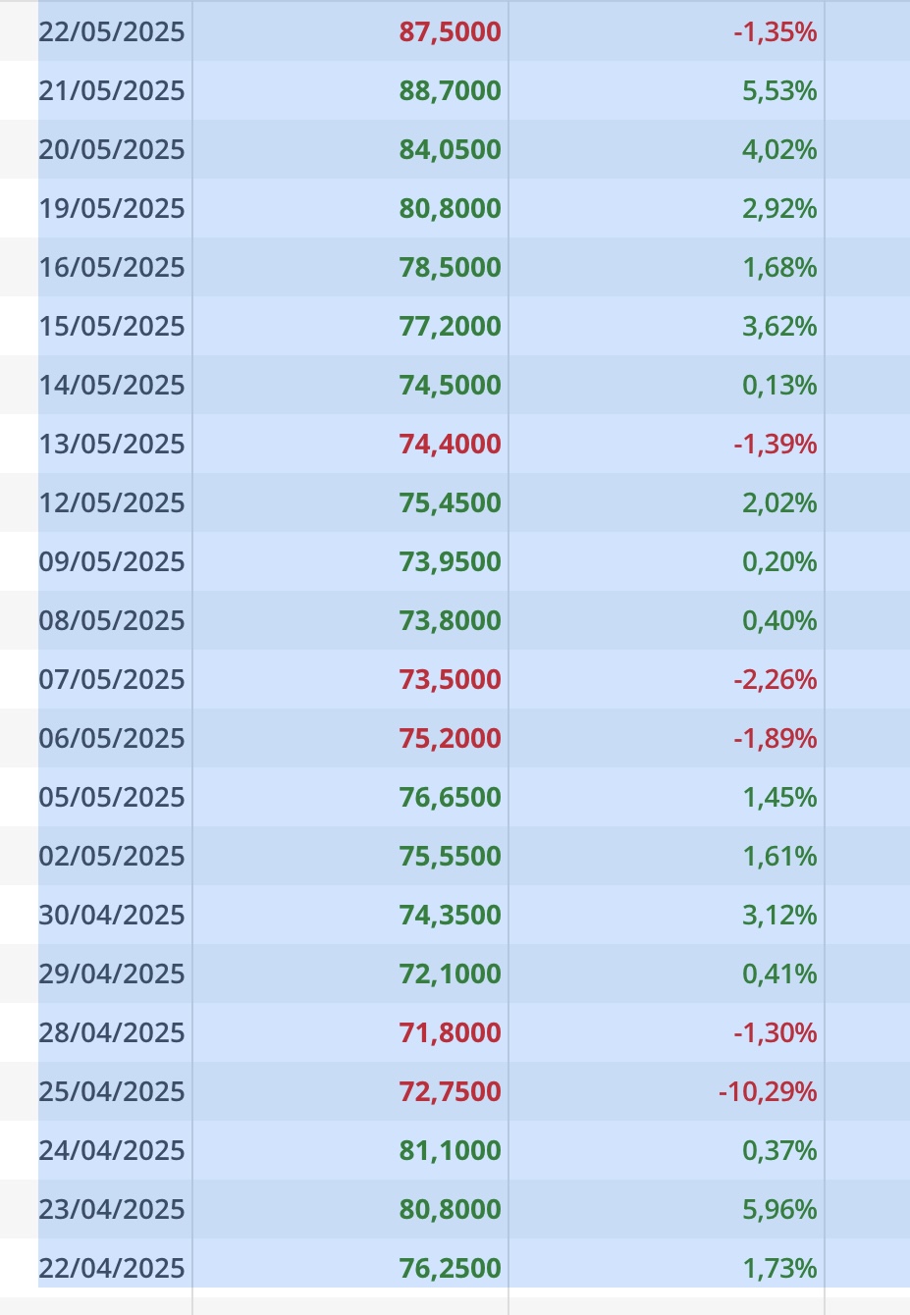The width and height of the screenshot is (910, 1315).
Task: Select the 73,9500 price value
Action: tap(451, 562)
